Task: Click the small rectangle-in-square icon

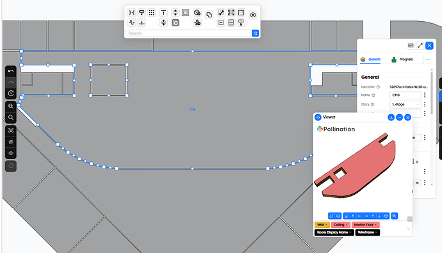Action: click(221, 22)
